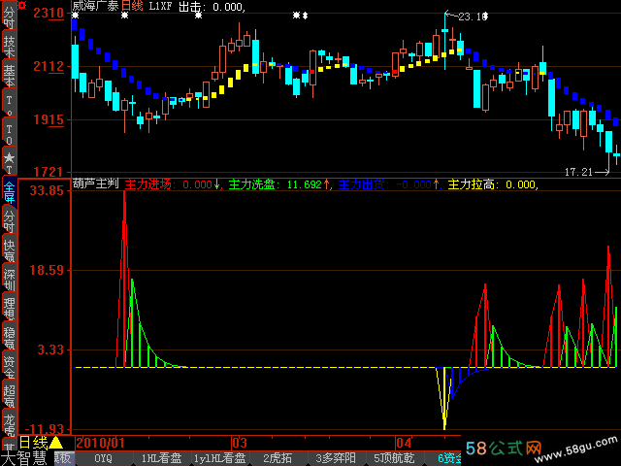Screen dimensions: 621x466
Task: Click the 3.33 indicator axis value
Action: (50, 349)
